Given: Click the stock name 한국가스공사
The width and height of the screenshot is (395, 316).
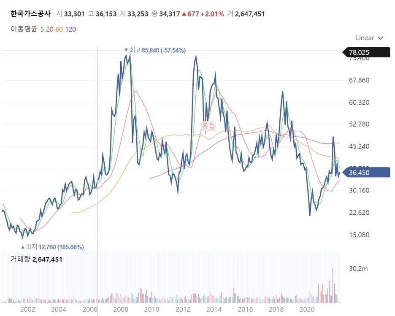Looking at the screenshot, I should (x=30, y=14).
